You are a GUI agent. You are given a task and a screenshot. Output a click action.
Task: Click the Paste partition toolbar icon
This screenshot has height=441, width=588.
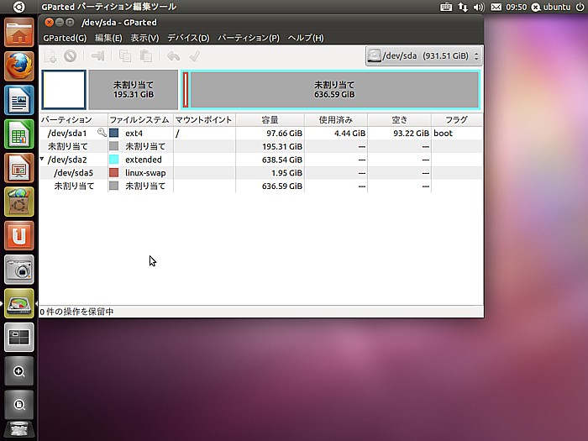click(146, 56)
